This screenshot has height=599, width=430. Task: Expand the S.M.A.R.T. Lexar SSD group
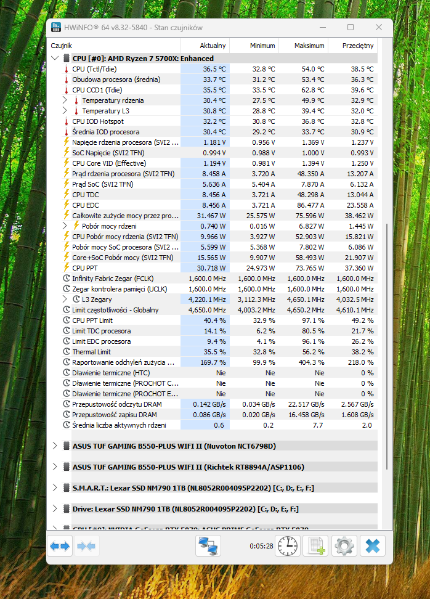tap(55, 488)
